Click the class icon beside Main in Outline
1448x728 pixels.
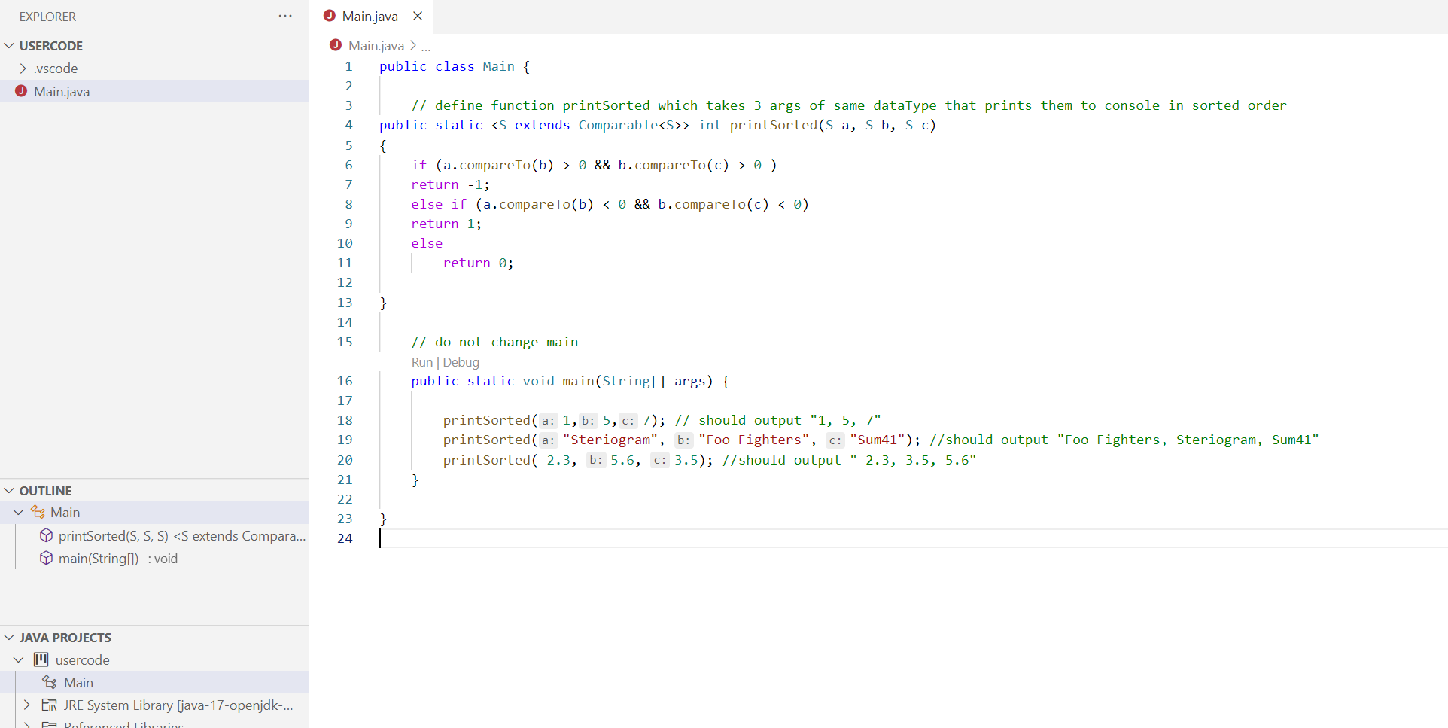38,512
